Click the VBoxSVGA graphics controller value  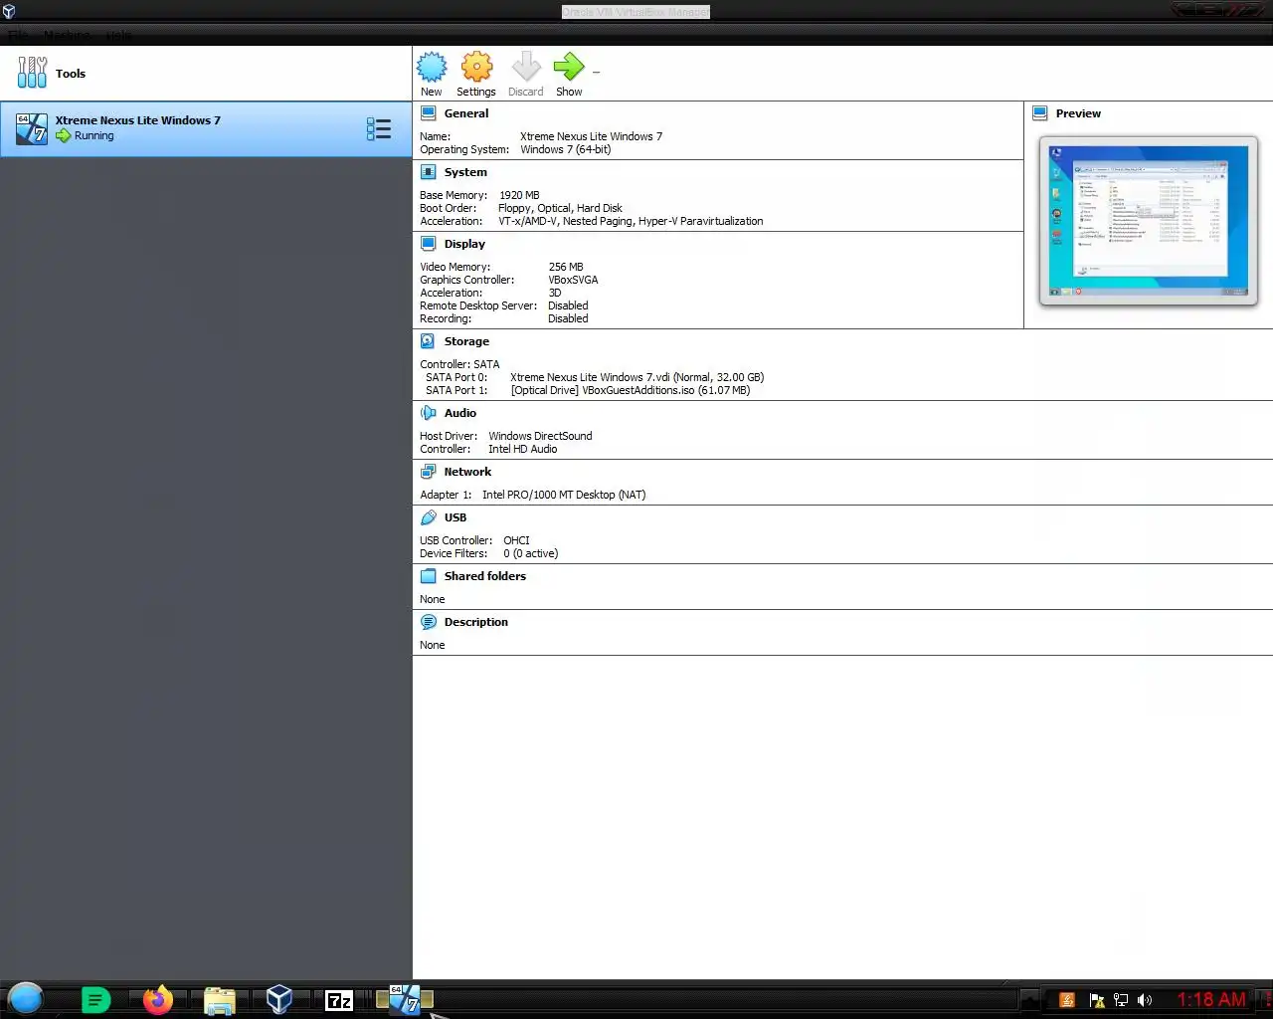tap(573, 280)
